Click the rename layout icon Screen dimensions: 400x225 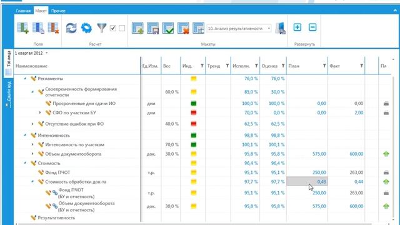point(199,28)
